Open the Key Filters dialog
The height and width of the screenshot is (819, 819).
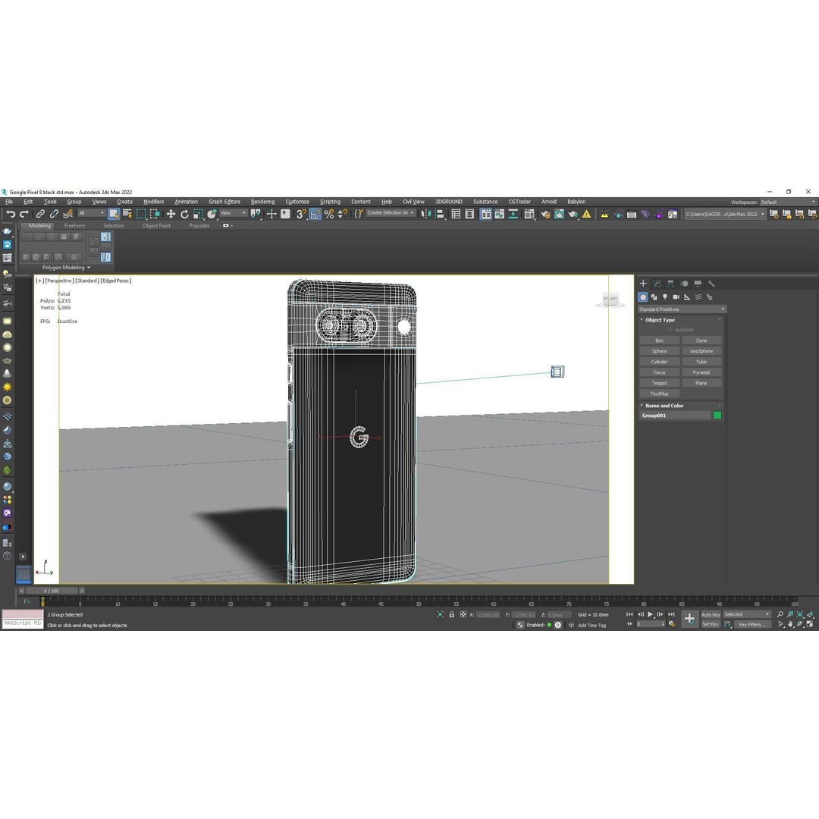click(752, 624)
